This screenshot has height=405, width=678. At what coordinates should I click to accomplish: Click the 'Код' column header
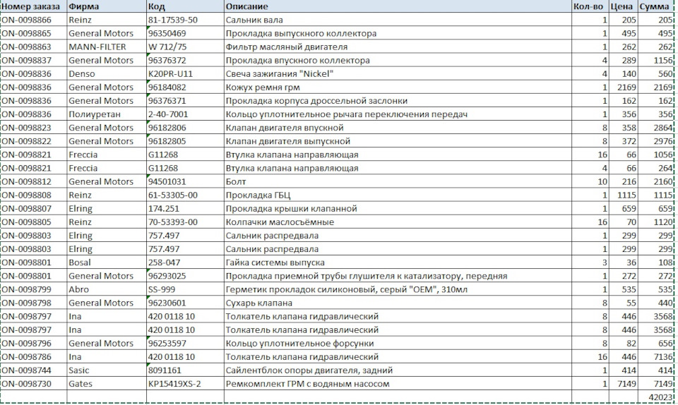[185, 6]
